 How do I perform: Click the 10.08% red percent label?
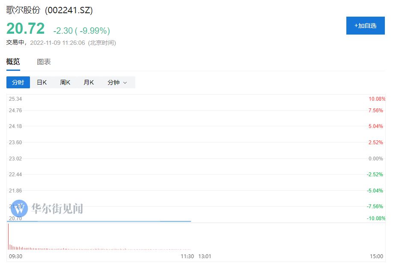coord(377,99)
